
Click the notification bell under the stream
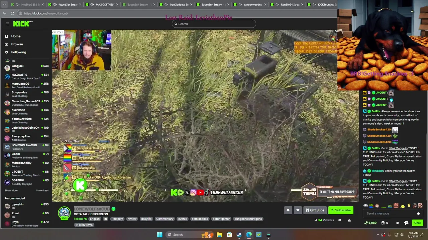tap(288, 210)
